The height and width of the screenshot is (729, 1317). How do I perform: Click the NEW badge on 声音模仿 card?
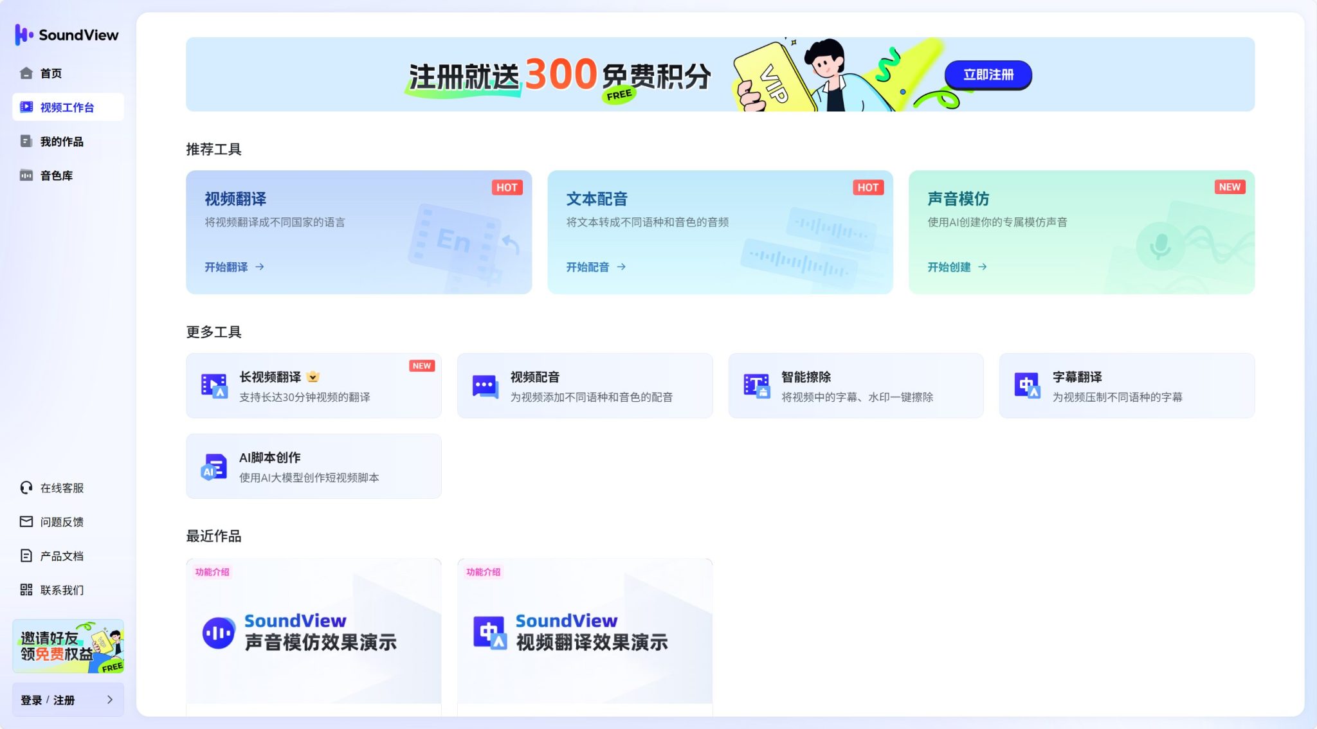pyautogui.click(x=1230, y=187)
